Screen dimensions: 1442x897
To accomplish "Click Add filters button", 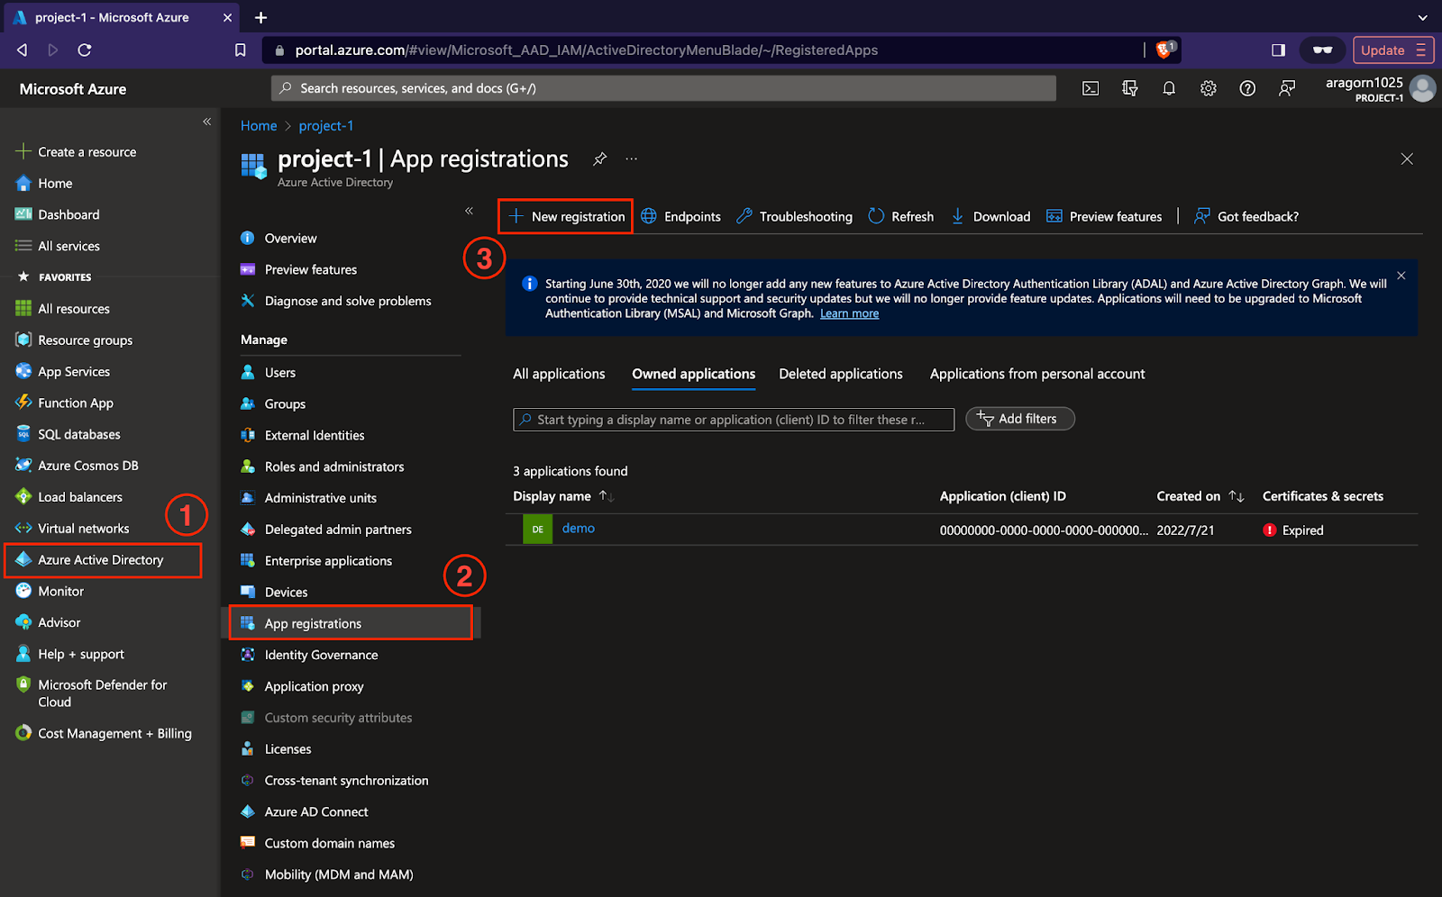I will pyautogui.click(x=1020, y=419).
